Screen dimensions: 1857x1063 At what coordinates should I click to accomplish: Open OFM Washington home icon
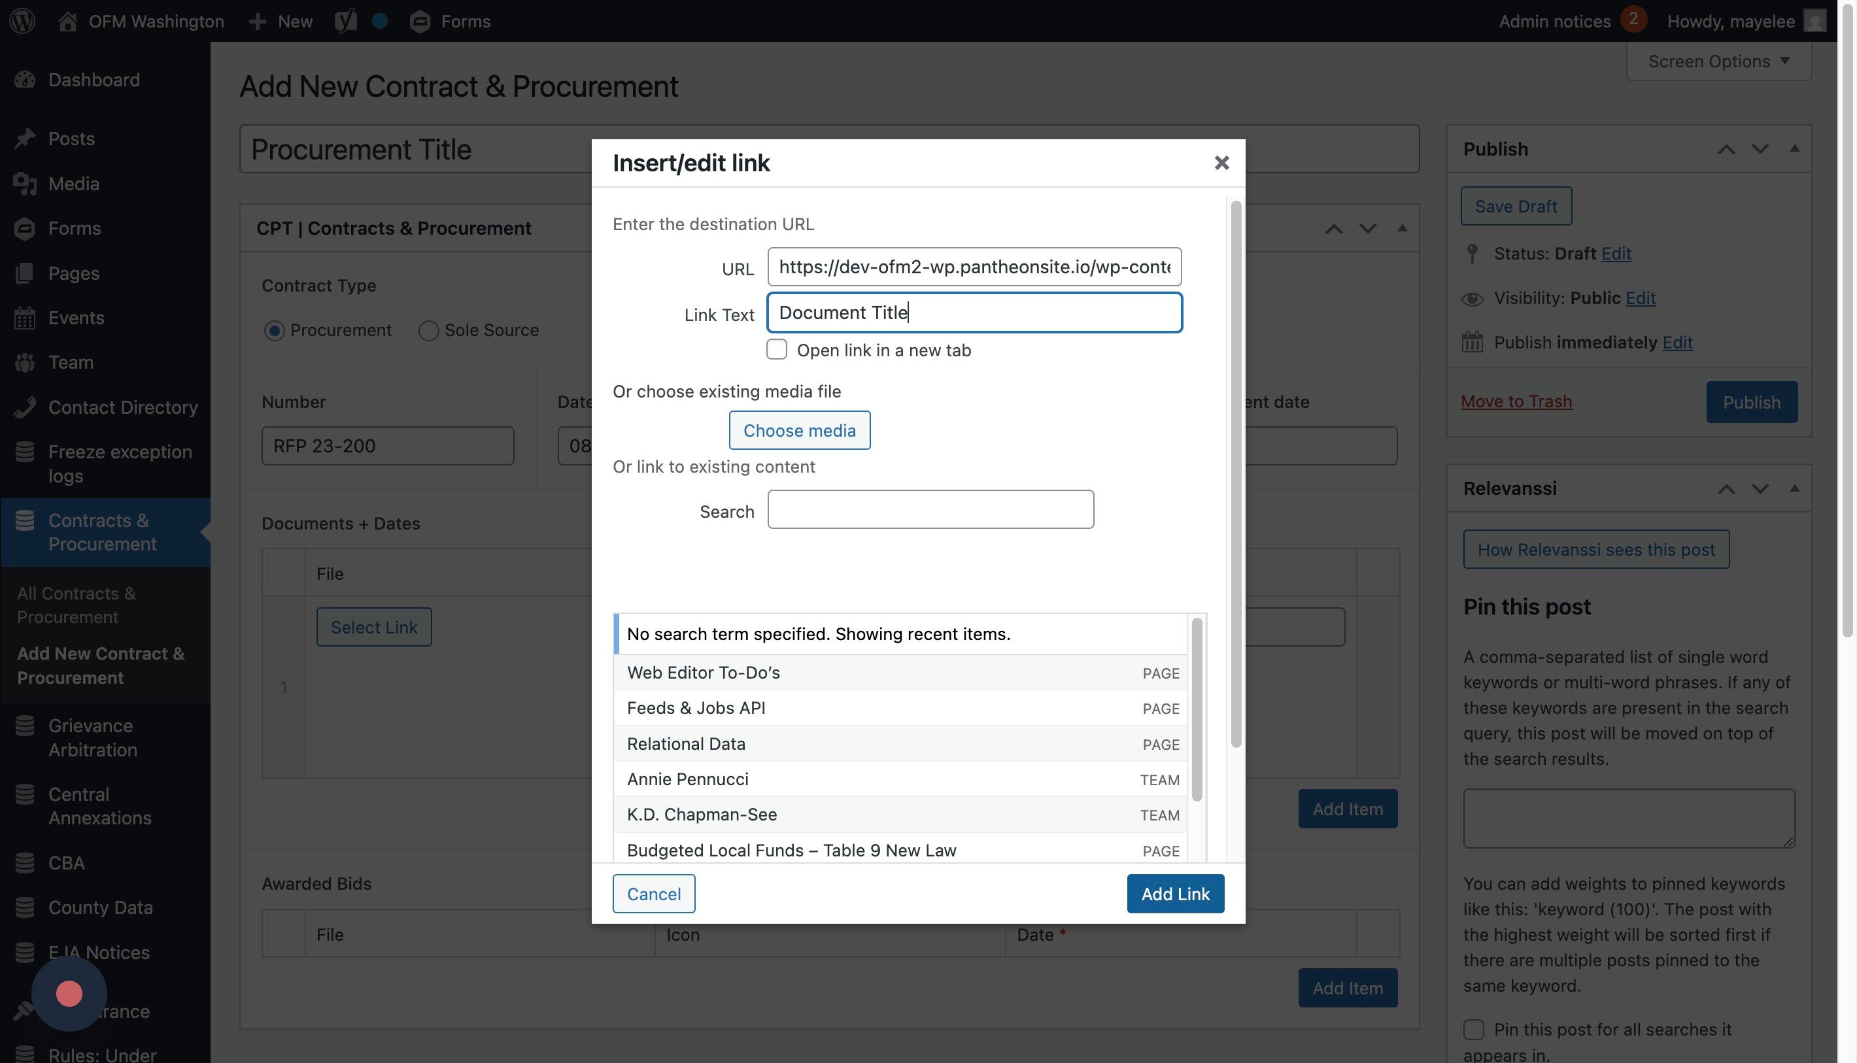click(68, 21)
